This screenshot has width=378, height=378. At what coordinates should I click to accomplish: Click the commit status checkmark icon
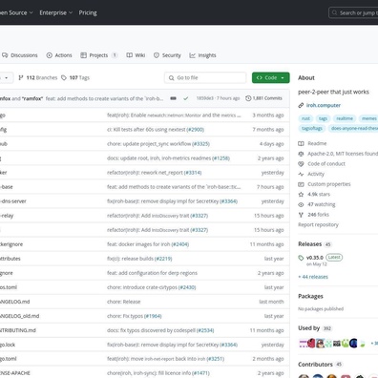pyautogui.click(x=186, y=98)
